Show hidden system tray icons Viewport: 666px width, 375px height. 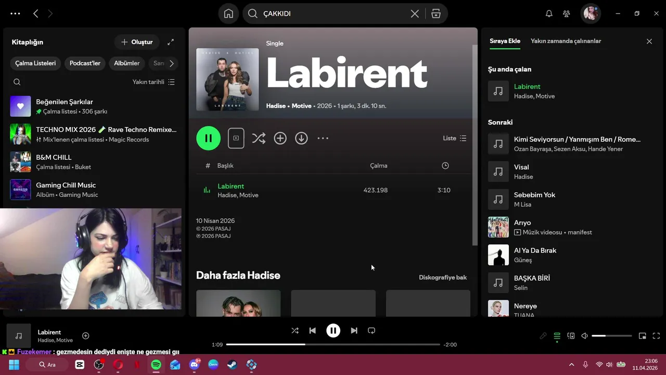coord(571,365)
